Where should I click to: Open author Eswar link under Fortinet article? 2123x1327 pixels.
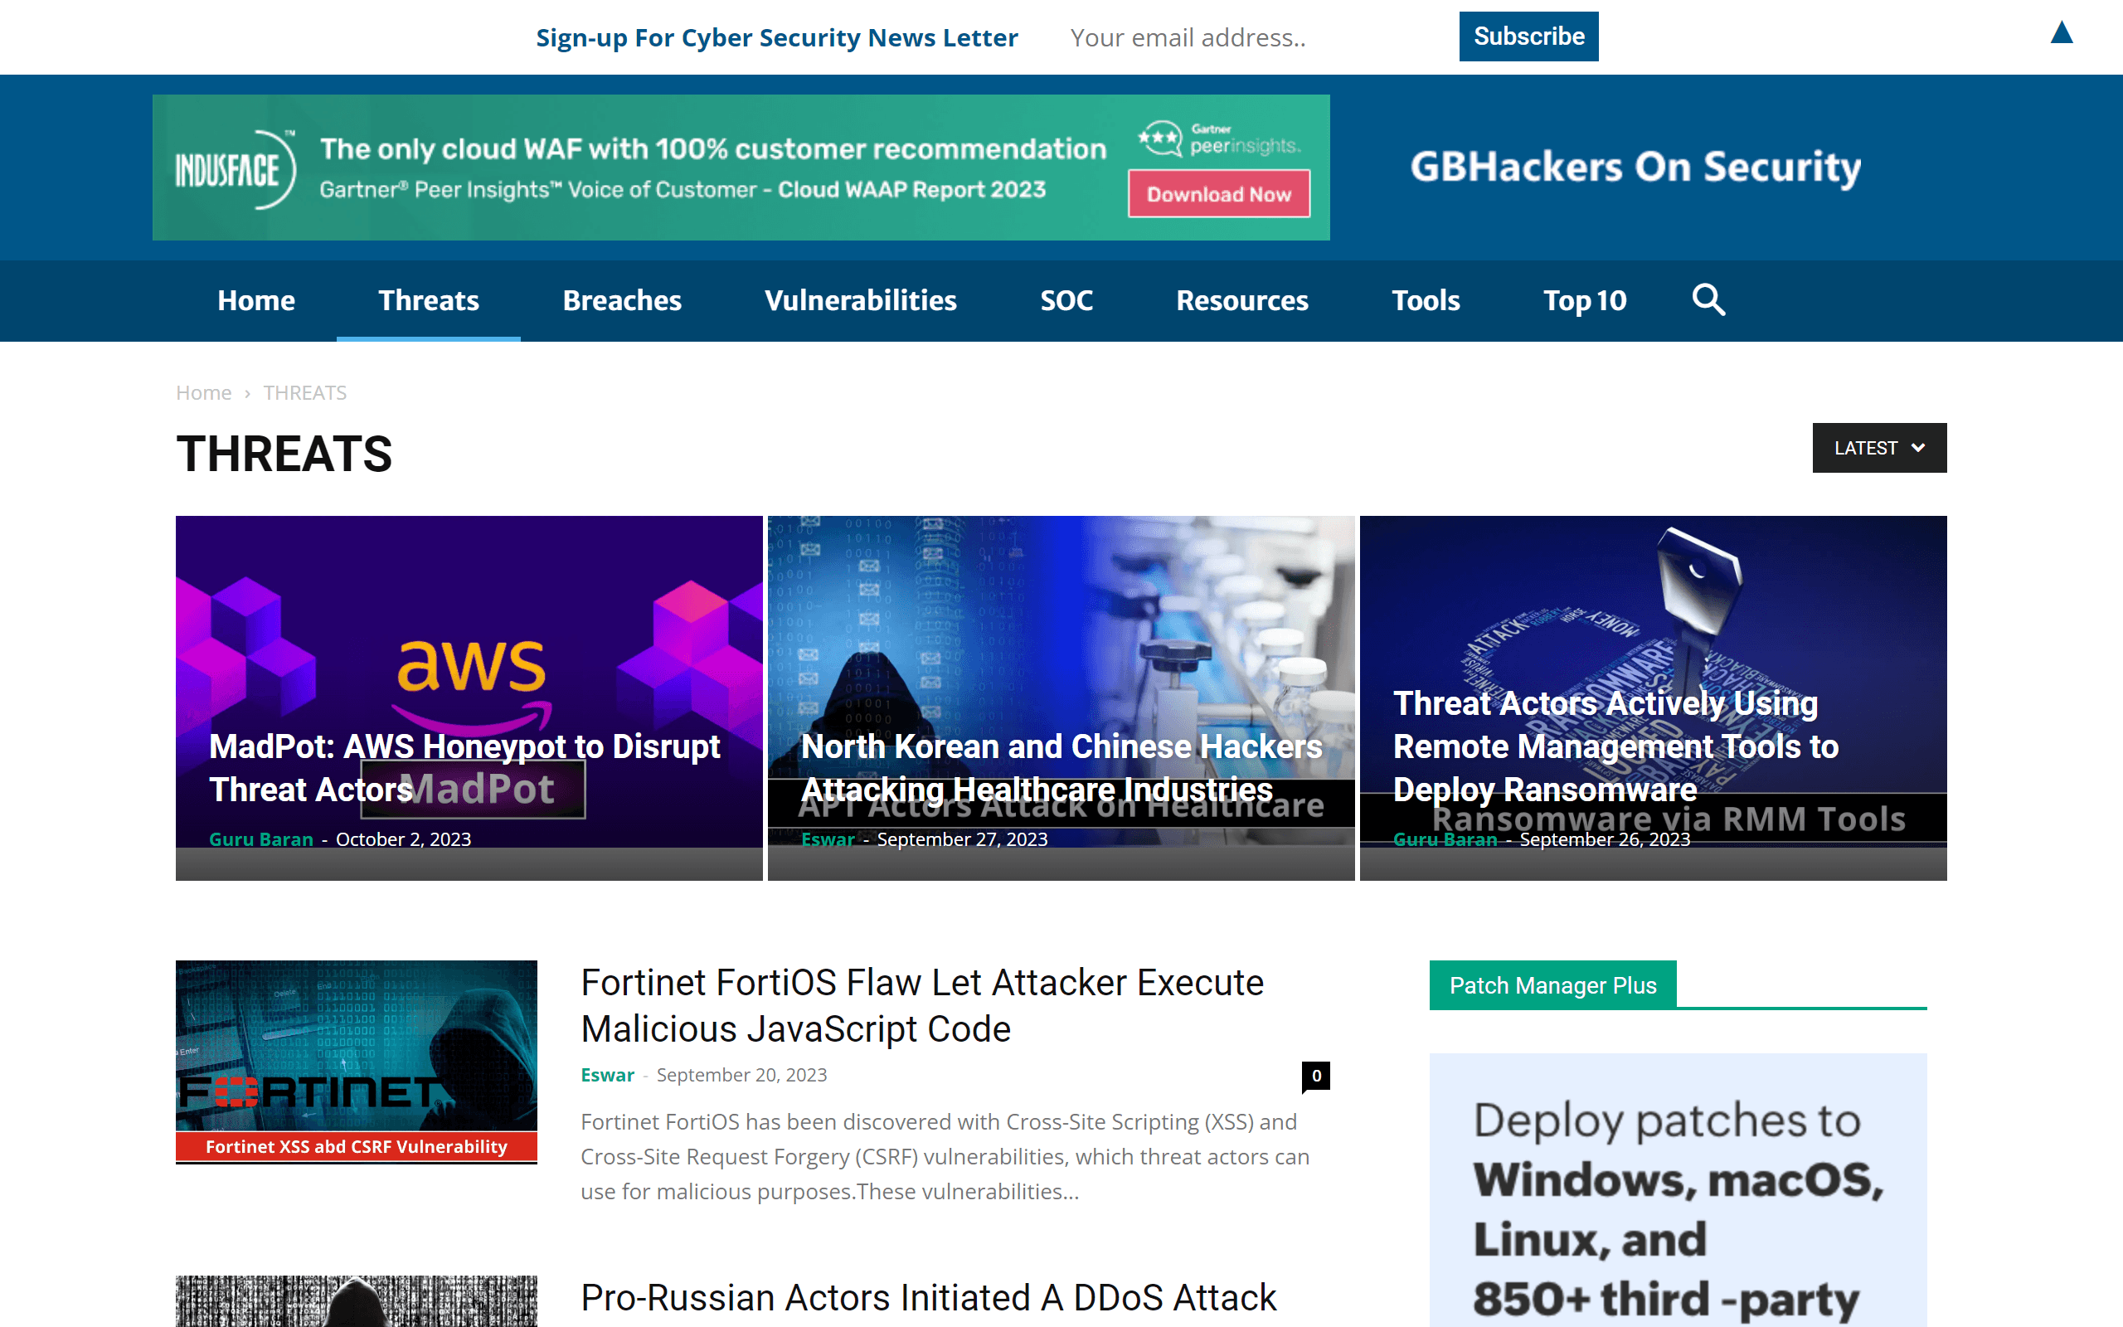point(607,1075)
